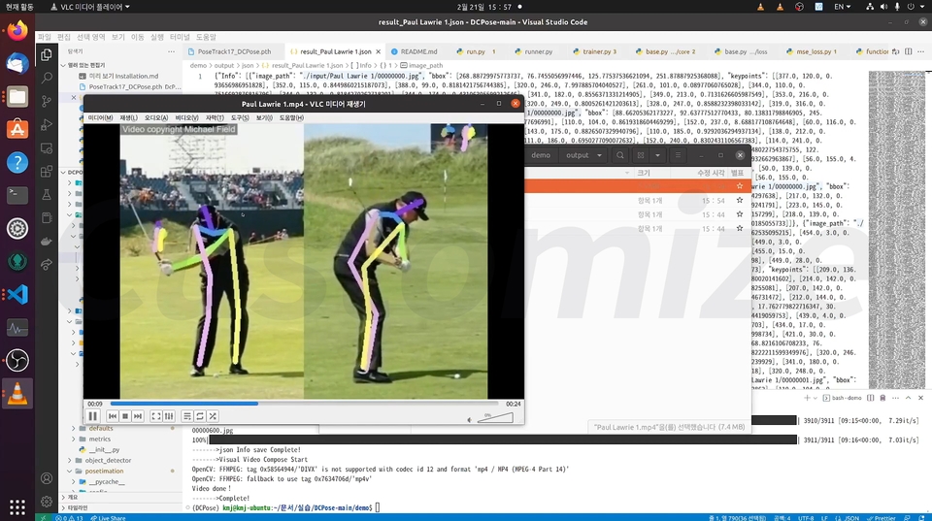Seek along the VLC progress bar
Viewport: 932px width, 521px height.
click(304, 404)
